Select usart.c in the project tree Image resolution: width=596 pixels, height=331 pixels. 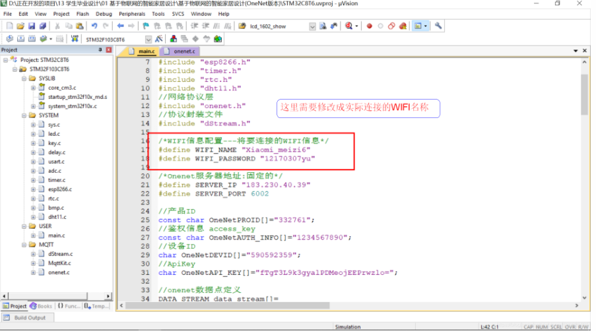pos(57,162)
